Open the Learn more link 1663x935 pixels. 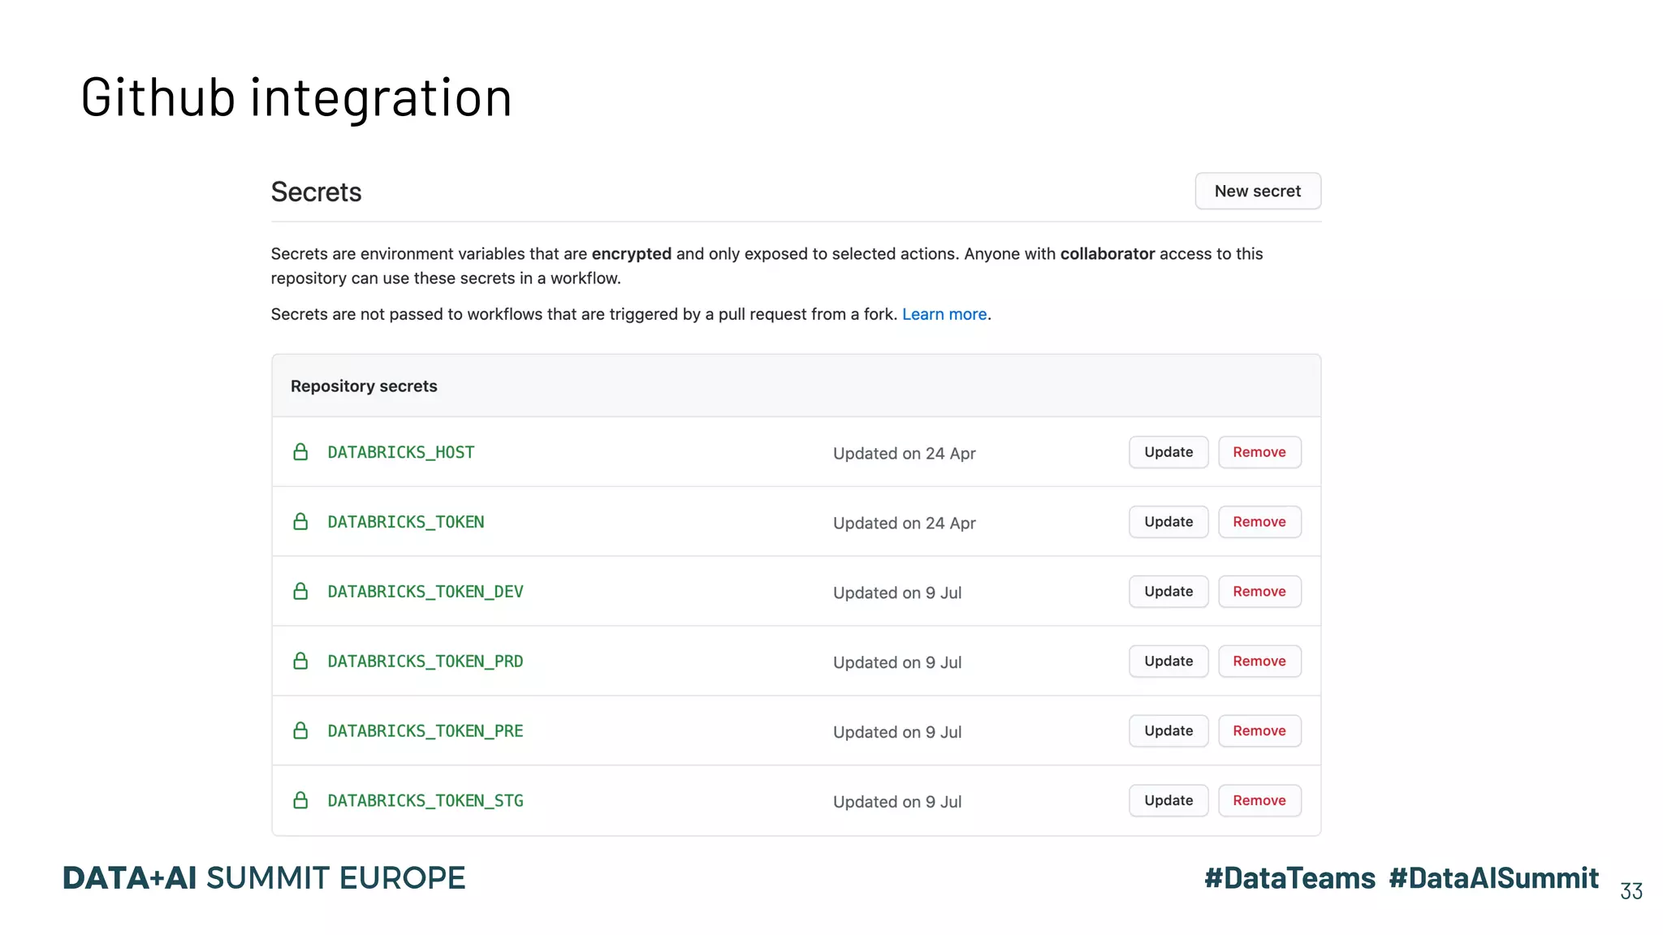944,314
